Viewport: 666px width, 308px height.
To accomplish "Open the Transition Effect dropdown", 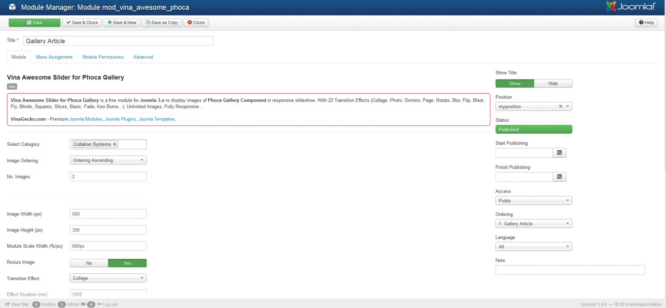I will click(108, 278).
